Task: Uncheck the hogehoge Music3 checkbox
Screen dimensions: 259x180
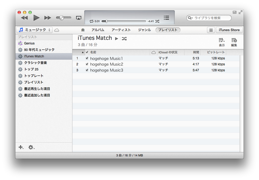Action: tap(87, 70)
